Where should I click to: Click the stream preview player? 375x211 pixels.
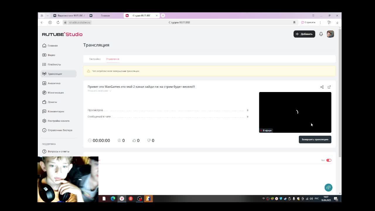295,112
